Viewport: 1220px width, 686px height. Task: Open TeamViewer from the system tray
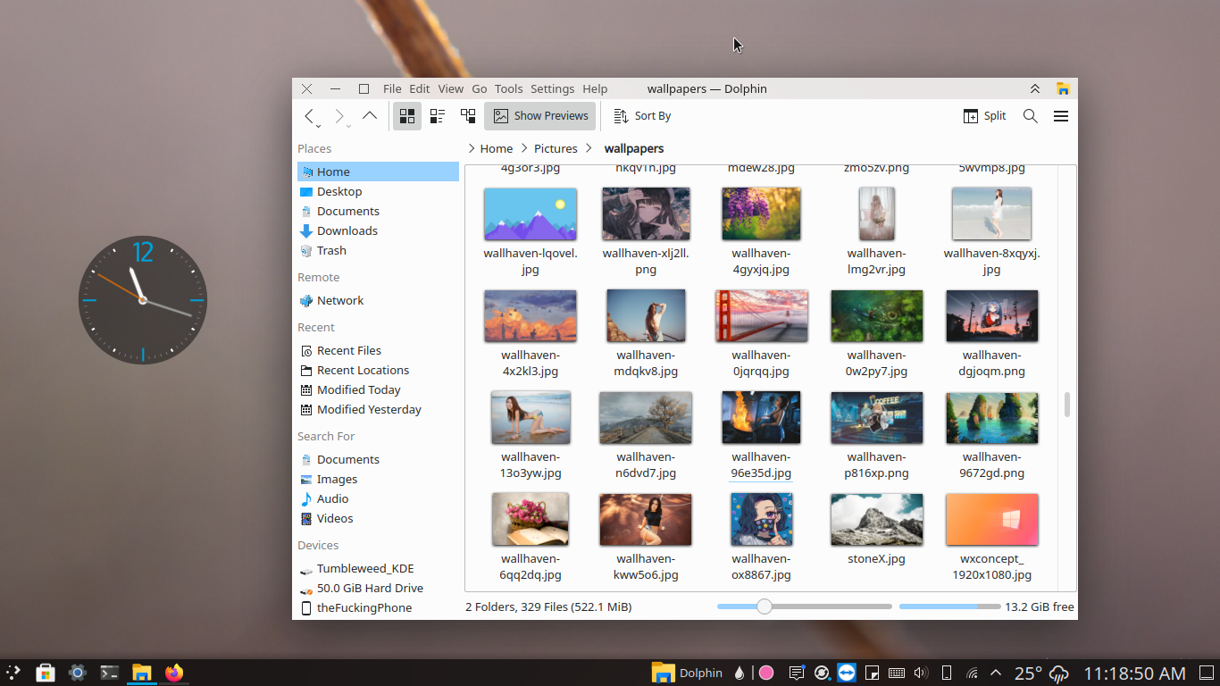847,673
